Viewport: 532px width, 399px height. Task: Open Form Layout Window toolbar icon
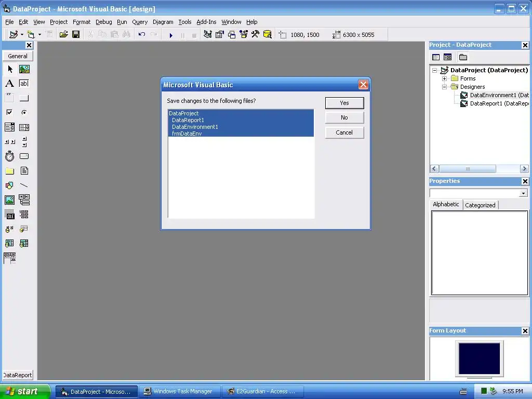(x=232, y=35)
